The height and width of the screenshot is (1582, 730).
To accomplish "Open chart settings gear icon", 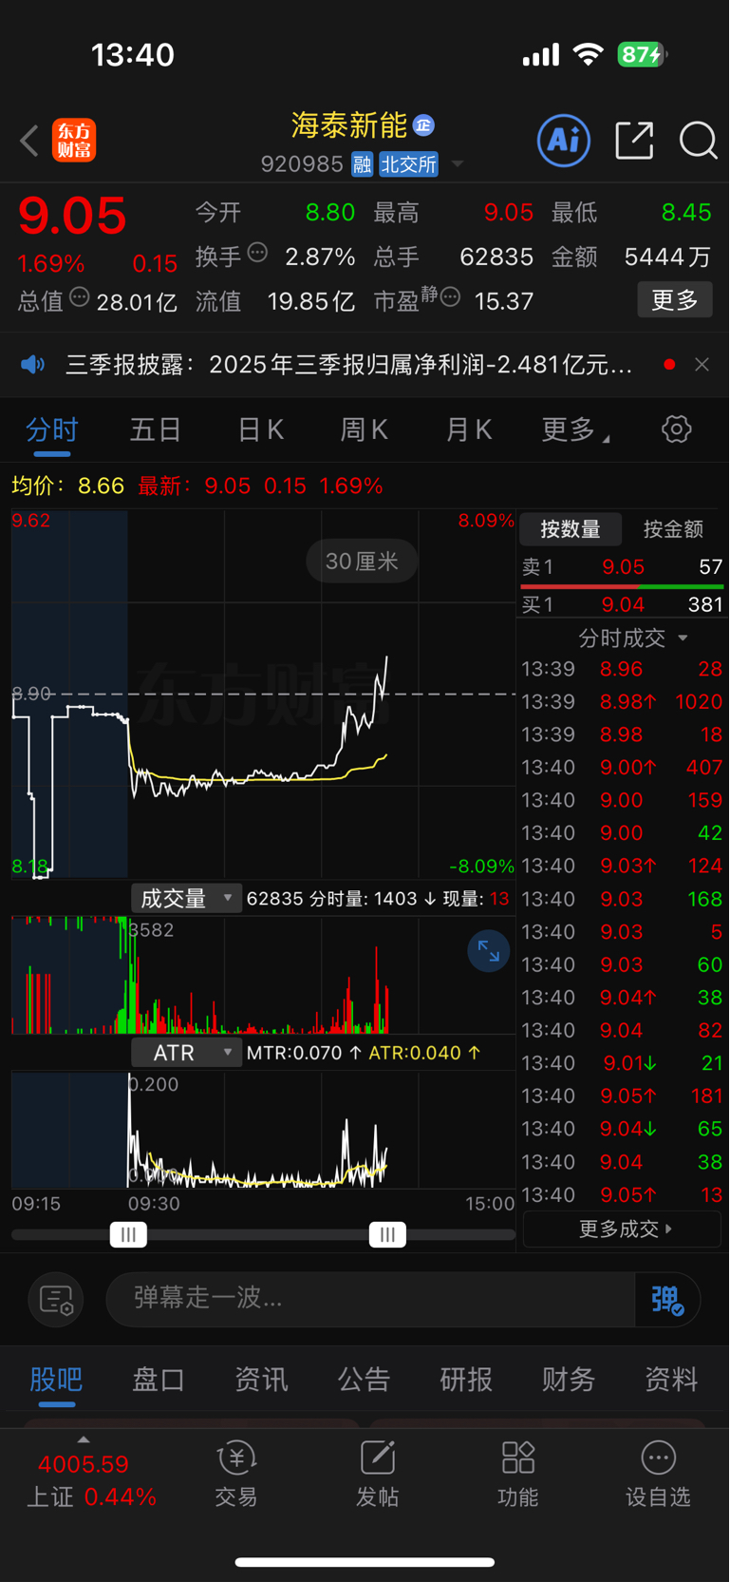I will pyautogui.click(x=676, y=429).
